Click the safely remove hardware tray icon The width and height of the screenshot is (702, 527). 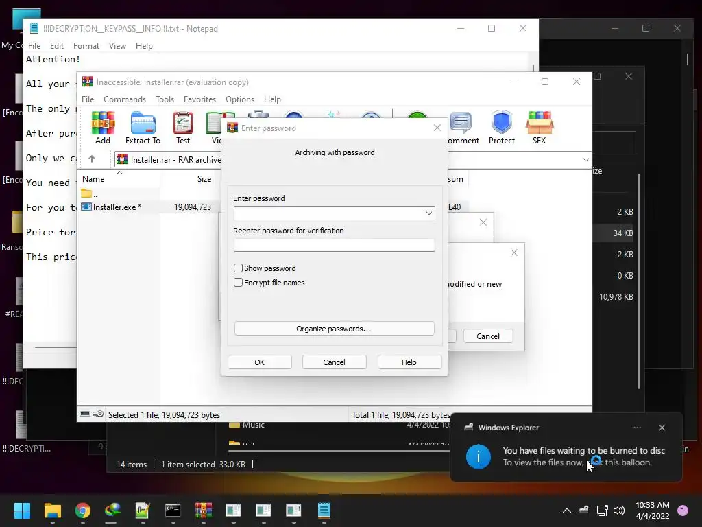[583, 510]
